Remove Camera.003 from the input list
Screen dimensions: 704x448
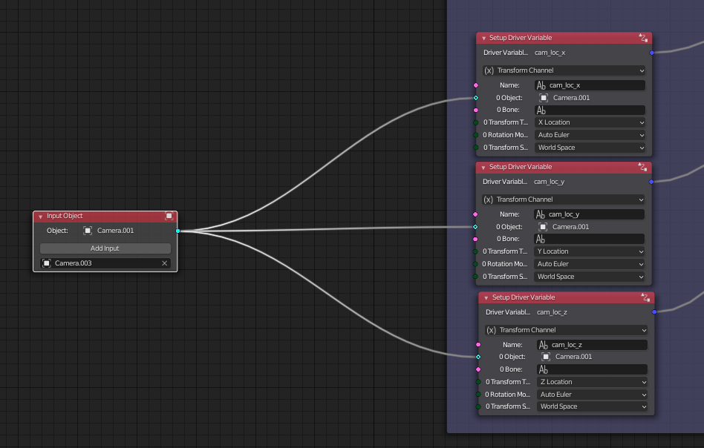[x=164, y=263]
